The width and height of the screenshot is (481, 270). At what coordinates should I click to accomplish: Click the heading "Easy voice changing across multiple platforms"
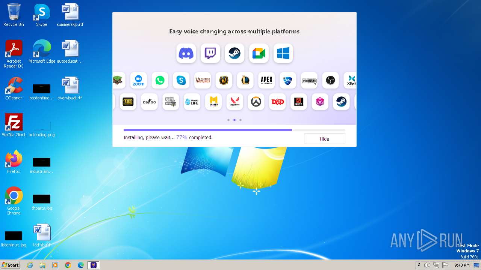tap(234, 31)
